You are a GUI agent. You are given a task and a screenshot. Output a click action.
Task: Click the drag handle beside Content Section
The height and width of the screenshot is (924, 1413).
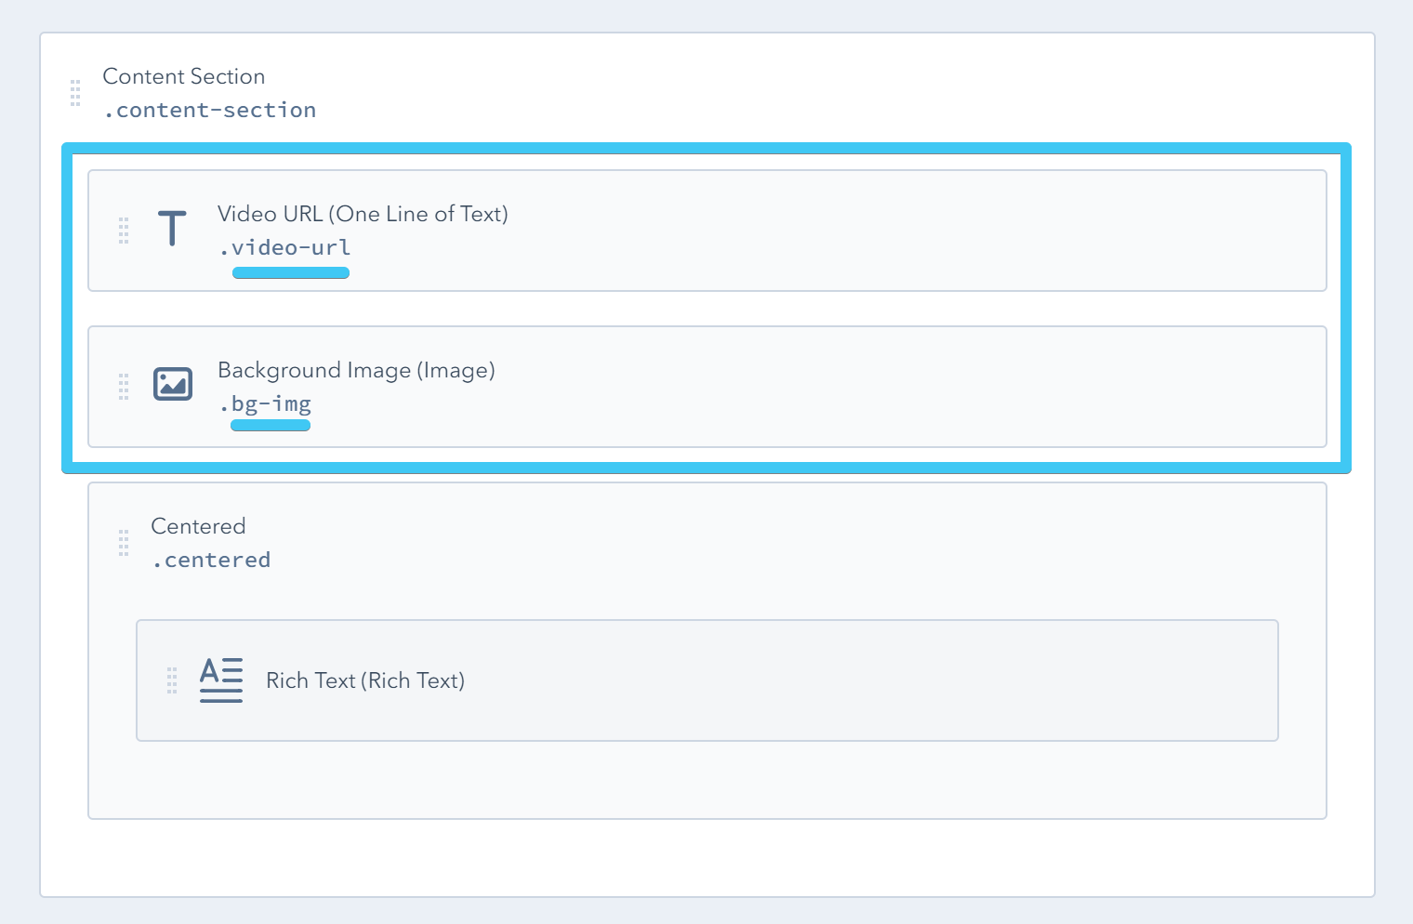[75, 93]
